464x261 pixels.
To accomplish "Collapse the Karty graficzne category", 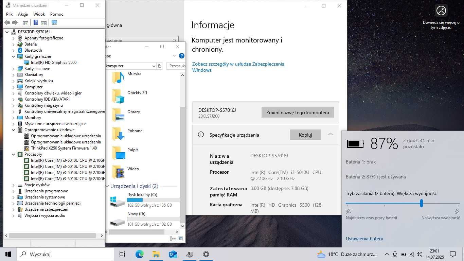I will (14, 56).
